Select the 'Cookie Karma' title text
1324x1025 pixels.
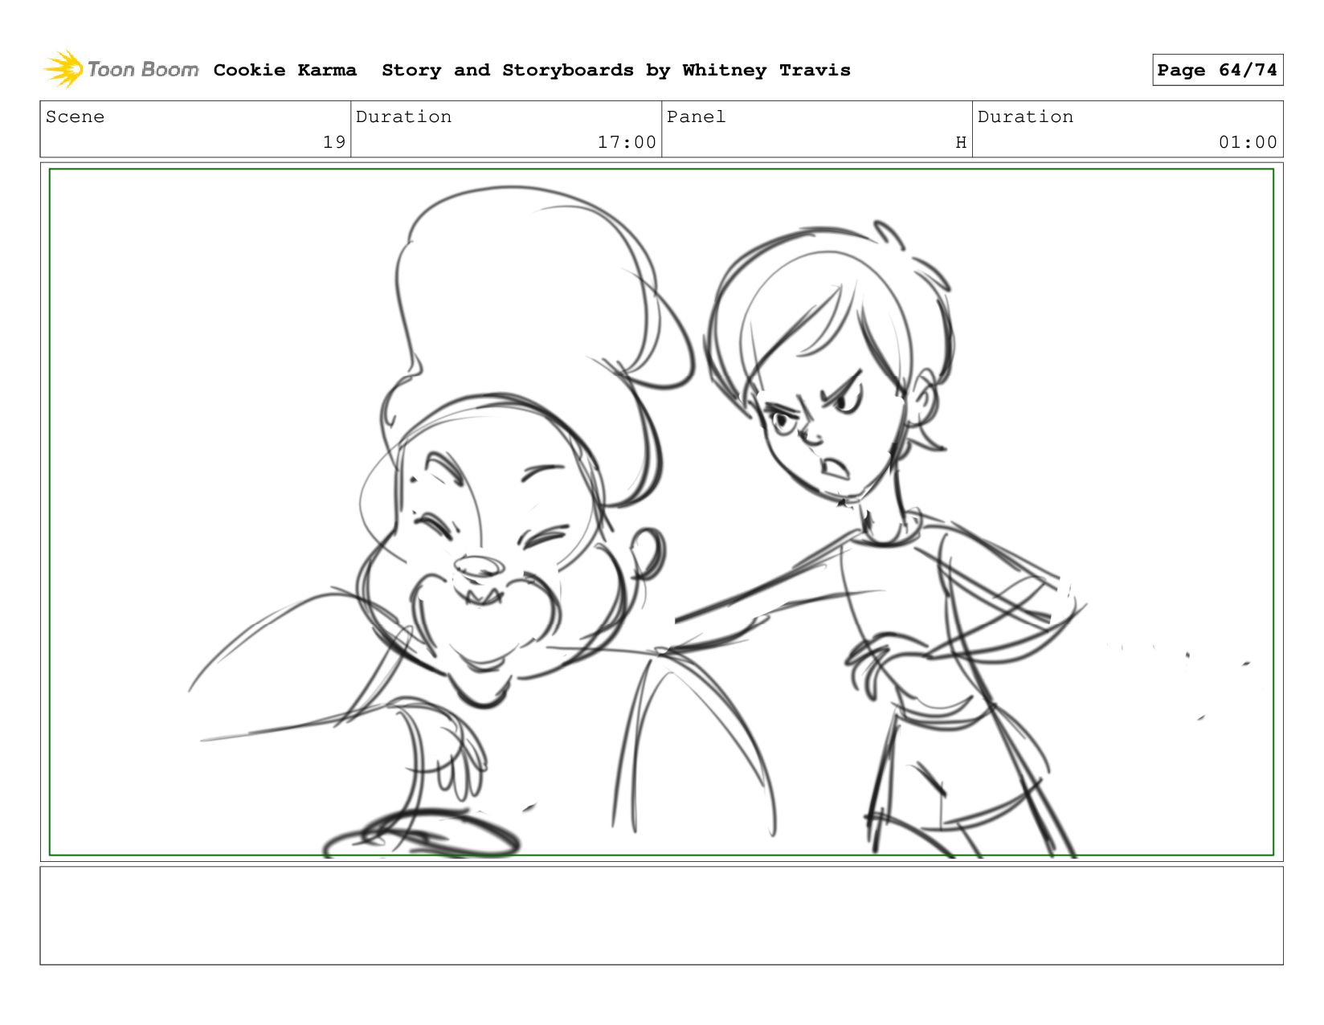(x=285, y=70)
